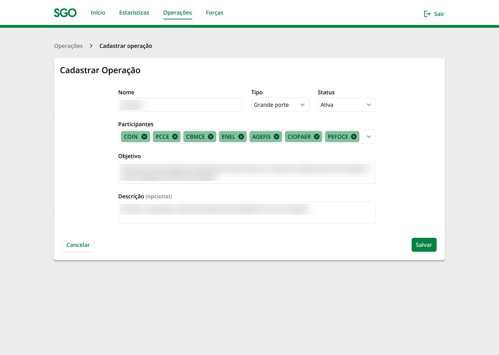Click the COIN chip label

click(x=131, y=137)
